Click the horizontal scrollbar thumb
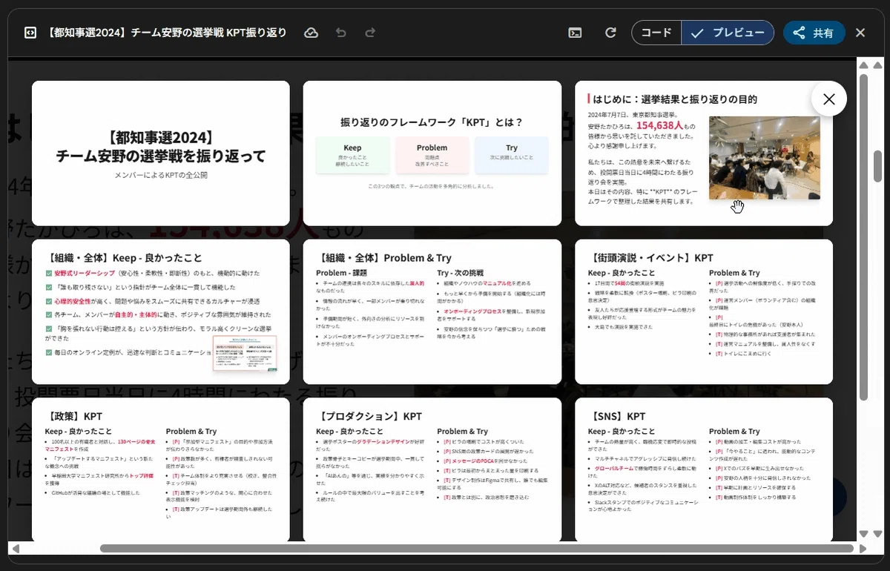Viewport: 890px width, 571px height. (x=476, y=549)
